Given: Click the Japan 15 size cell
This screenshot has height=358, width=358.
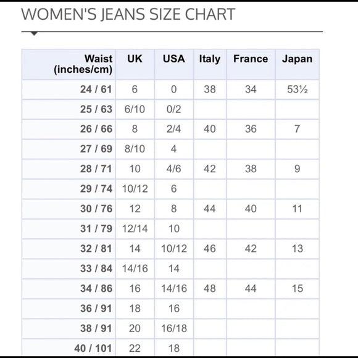Looking at the screenshot, I should tap(297, 289).
